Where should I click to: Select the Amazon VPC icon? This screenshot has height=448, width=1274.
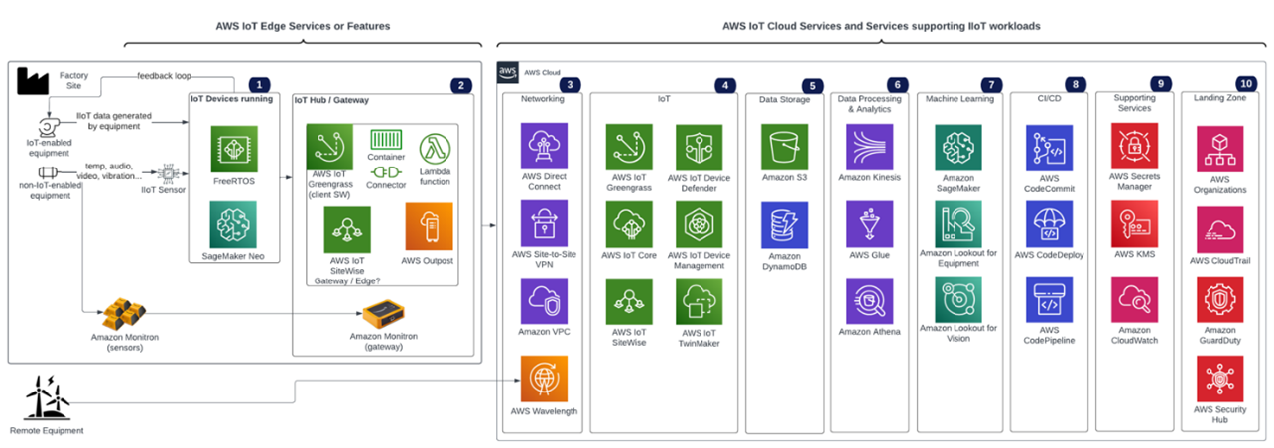544,301
